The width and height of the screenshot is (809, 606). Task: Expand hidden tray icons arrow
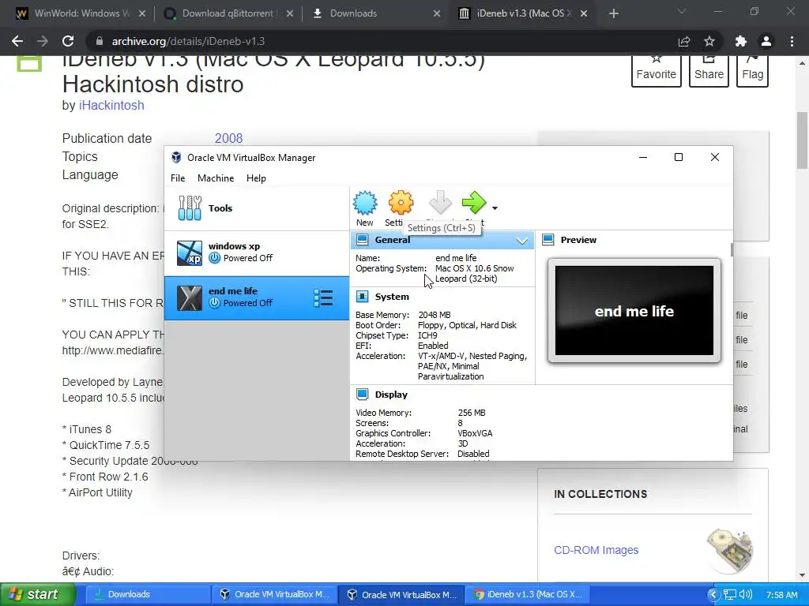(713, 594)
